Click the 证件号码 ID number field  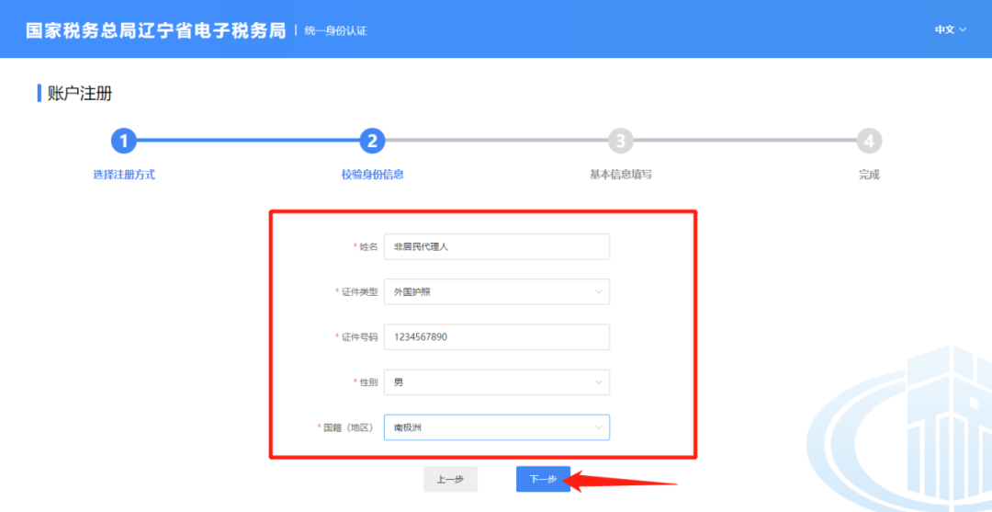click(x=497, y=336)
